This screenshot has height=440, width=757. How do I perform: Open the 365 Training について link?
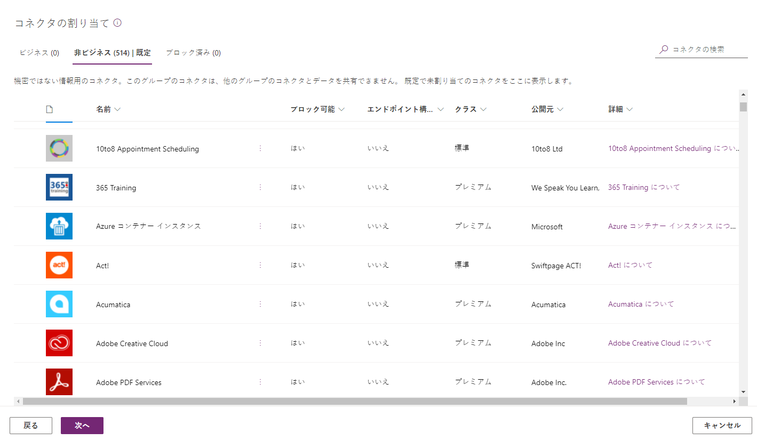point(644,188)
